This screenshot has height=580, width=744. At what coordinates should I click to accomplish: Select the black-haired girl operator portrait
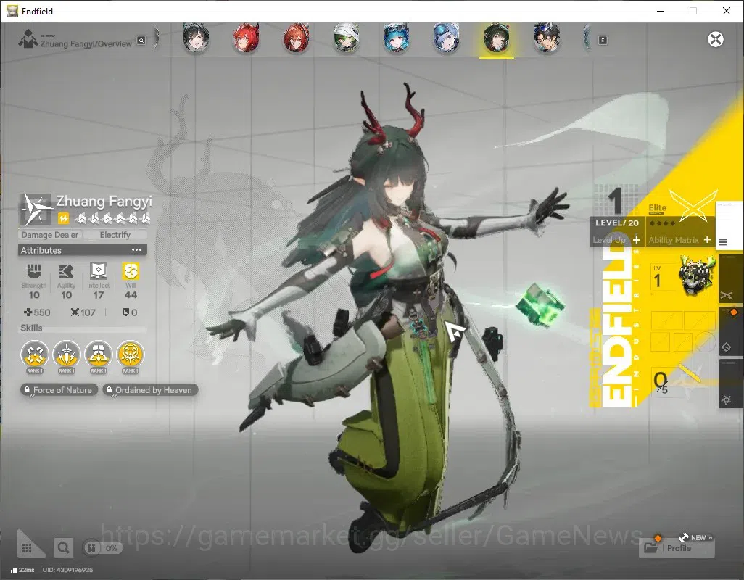coord(196,38)
